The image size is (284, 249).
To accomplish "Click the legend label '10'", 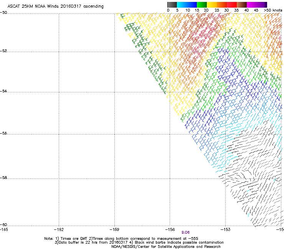I will point(188,10).
